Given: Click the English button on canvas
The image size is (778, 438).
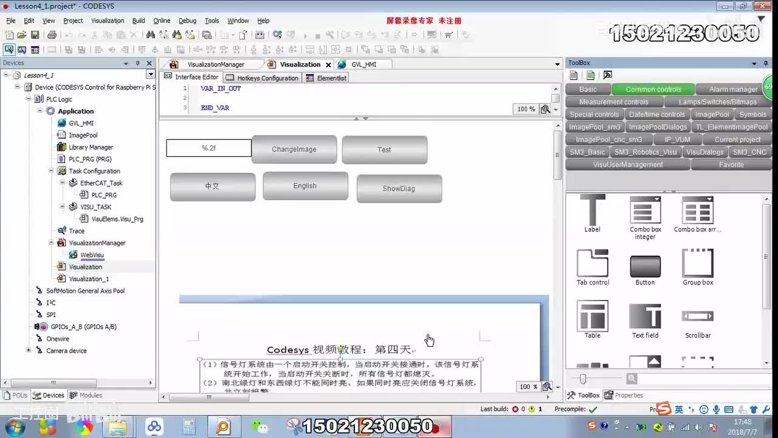Looking at the screenshot, I should click(305, 186).
